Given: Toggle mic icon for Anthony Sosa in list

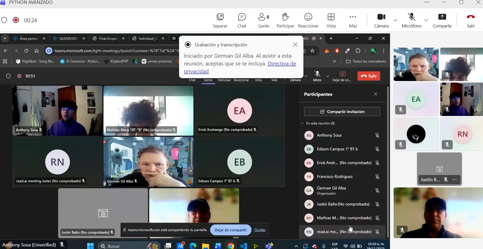Looking at the screenshot, I should coord(377,135).
